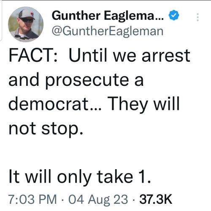Click the word FACT: in tweet
The image size is (211, 211).
[x=33, y=55]
